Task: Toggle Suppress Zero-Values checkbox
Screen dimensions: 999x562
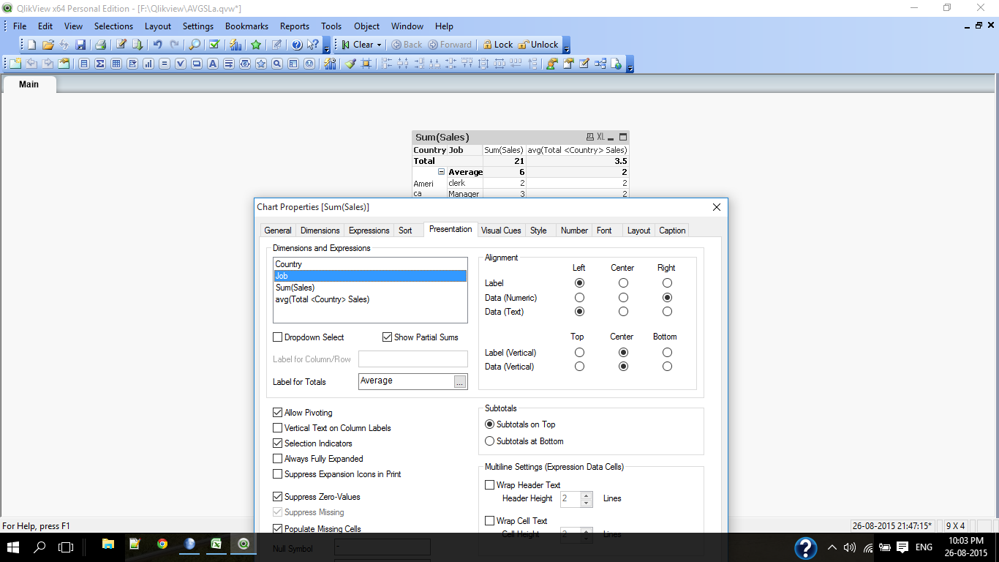Action: [277, 497]
